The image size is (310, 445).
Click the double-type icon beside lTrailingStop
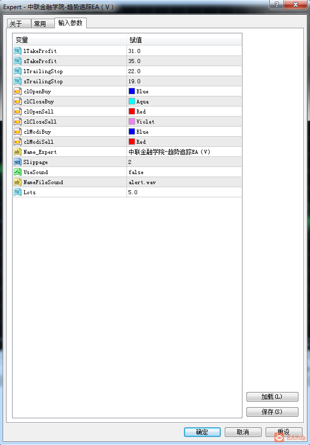coord(18,71)
